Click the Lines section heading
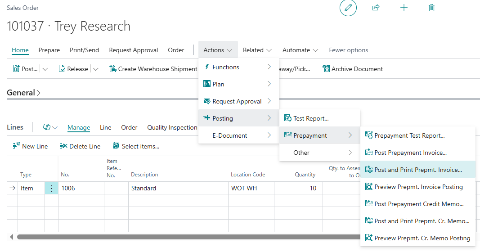 point(15,127)
